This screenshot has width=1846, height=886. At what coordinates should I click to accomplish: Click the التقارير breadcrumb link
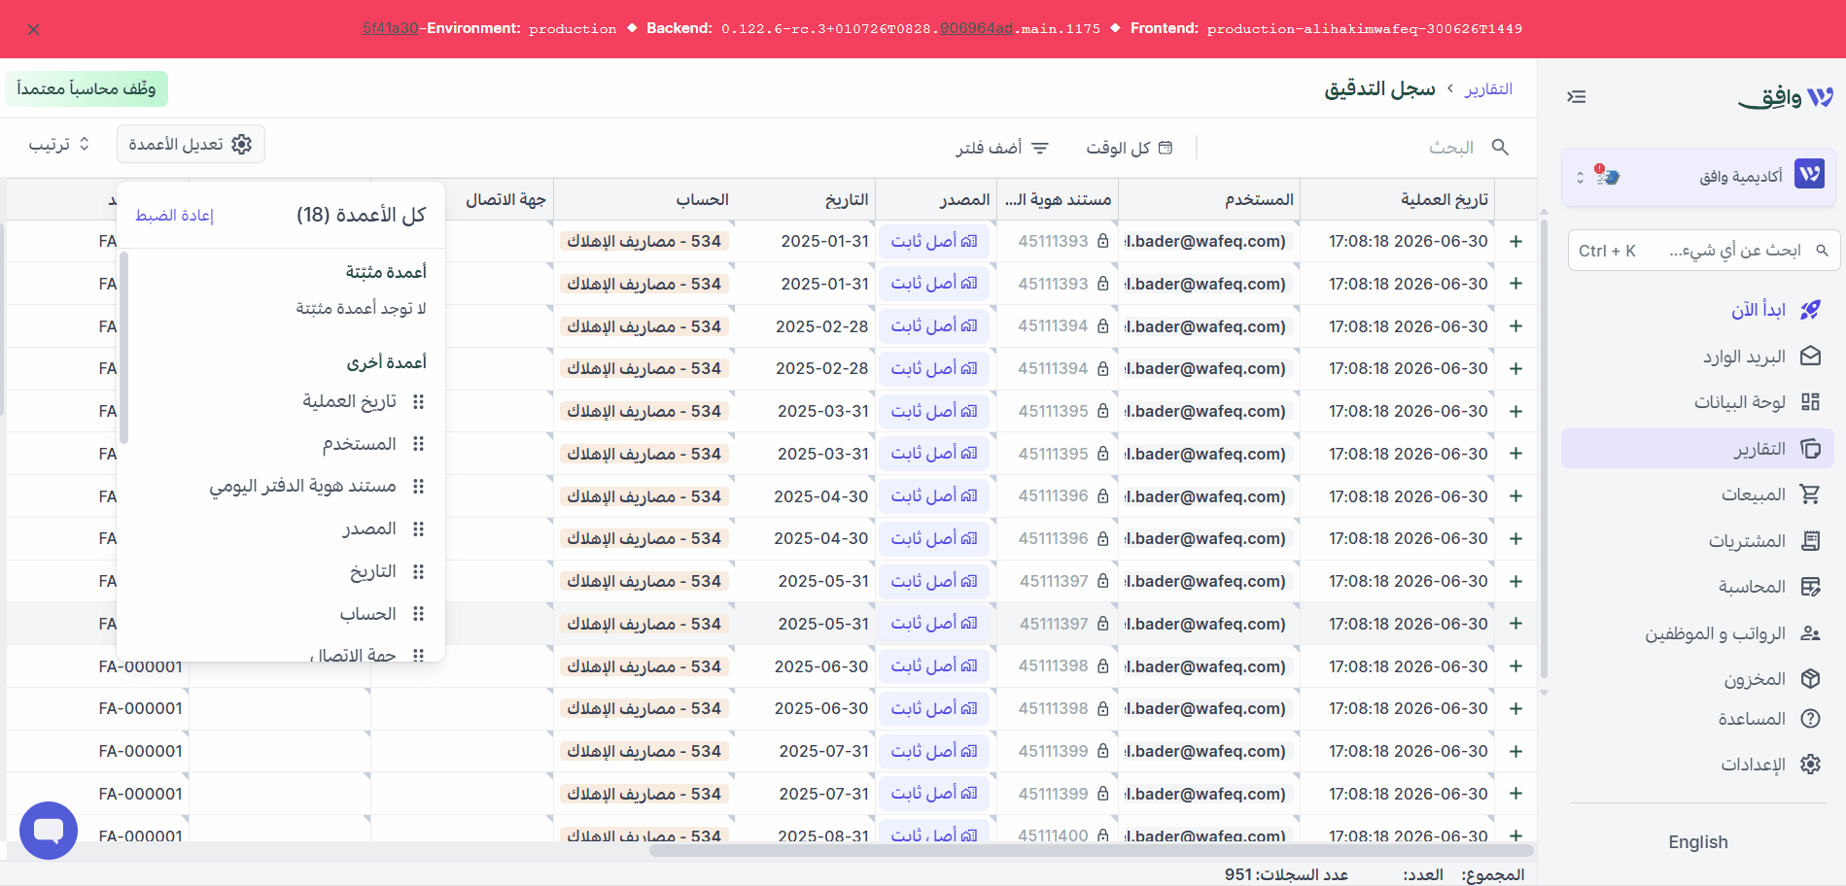click(1488, 88)
